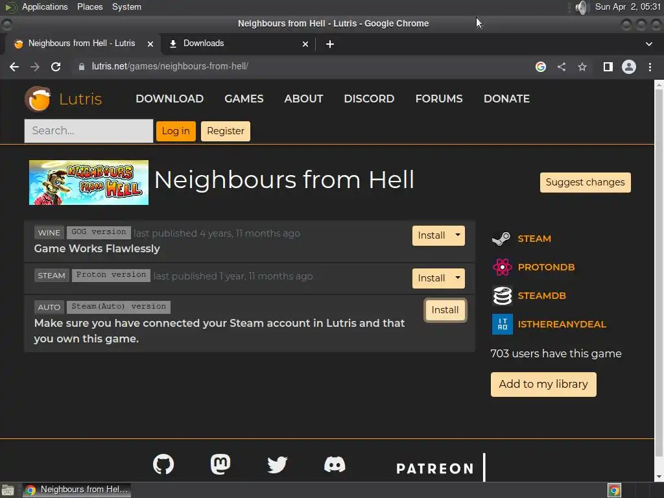Open Chrome three-dot menu
This screenshot has height=498, width=664.
650,67
